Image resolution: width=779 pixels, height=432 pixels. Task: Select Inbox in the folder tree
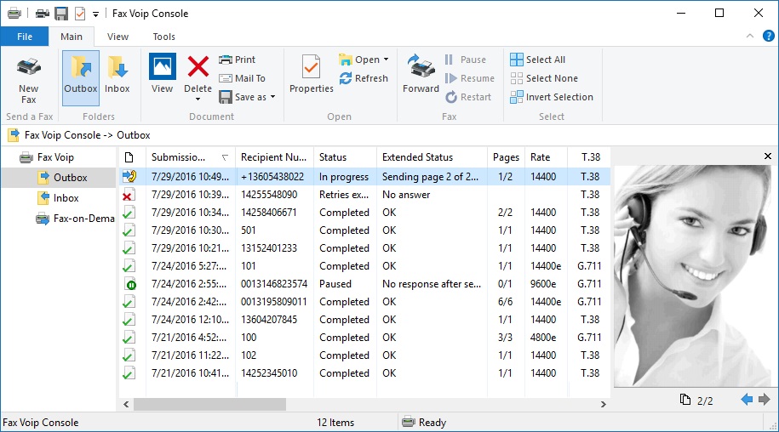click(x=58, y=198)
